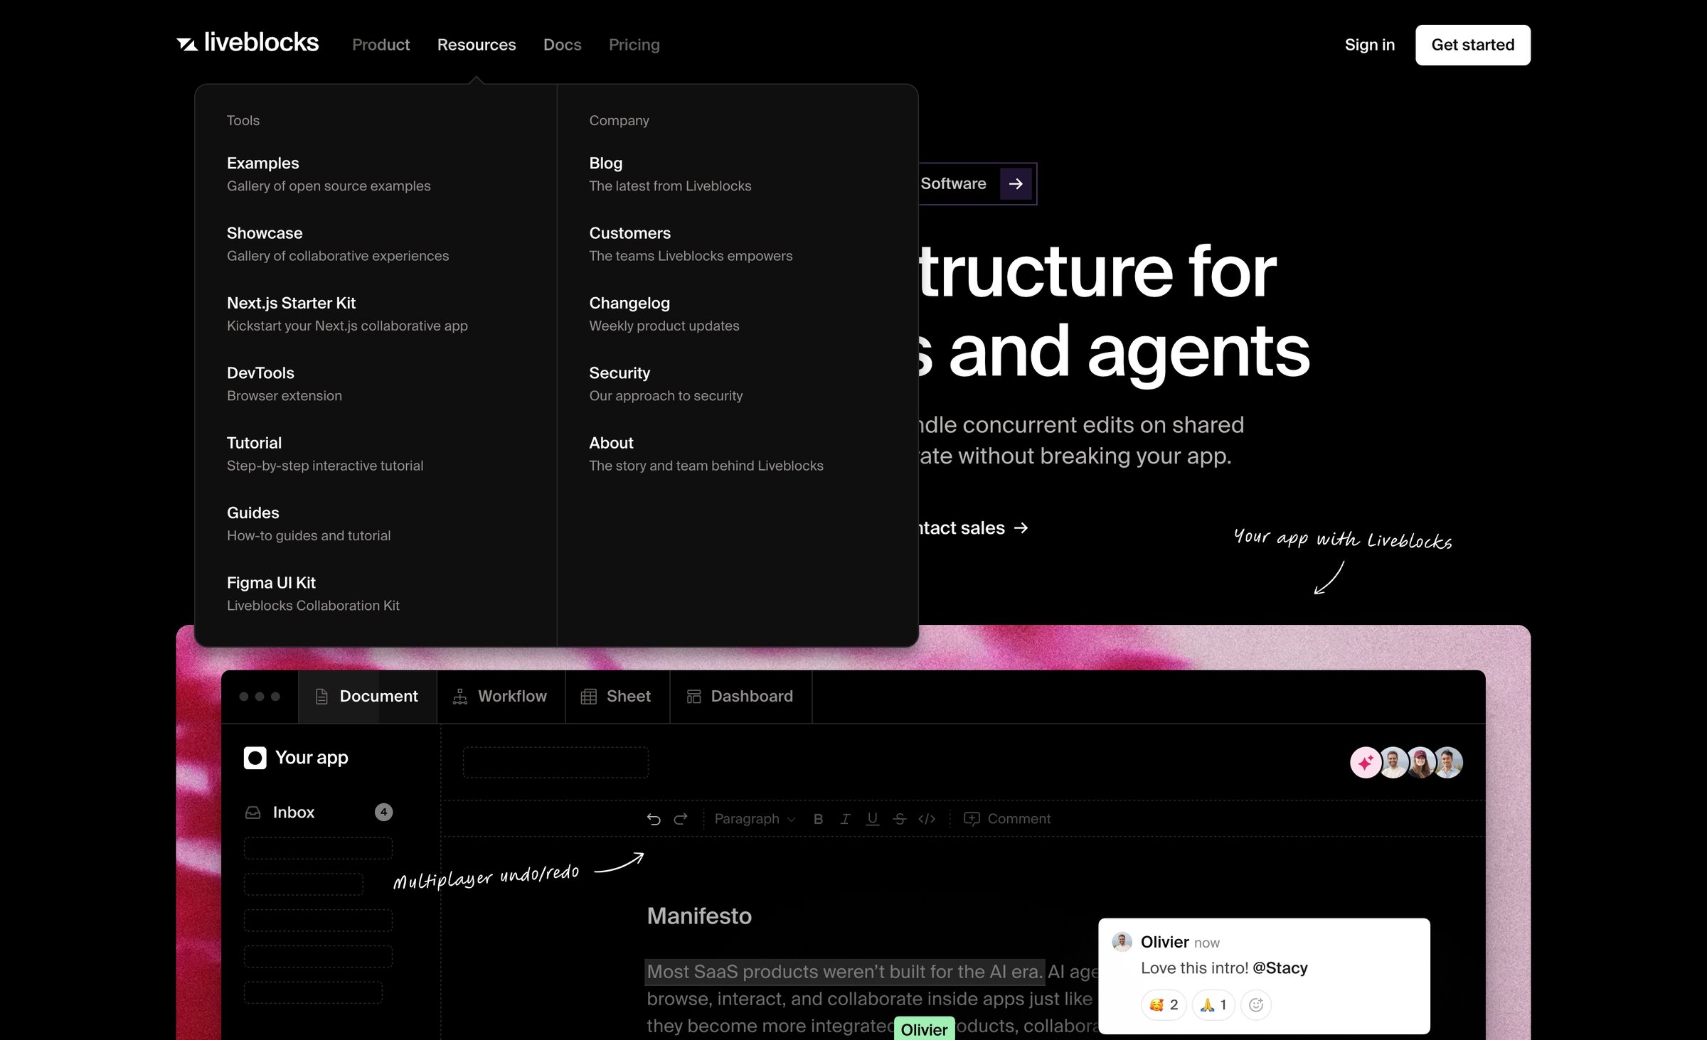
Task: Click the redo arrow icon in editor toolbar
Action: 681,819
